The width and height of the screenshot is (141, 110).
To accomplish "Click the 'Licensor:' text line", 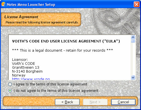I will 20,59.
